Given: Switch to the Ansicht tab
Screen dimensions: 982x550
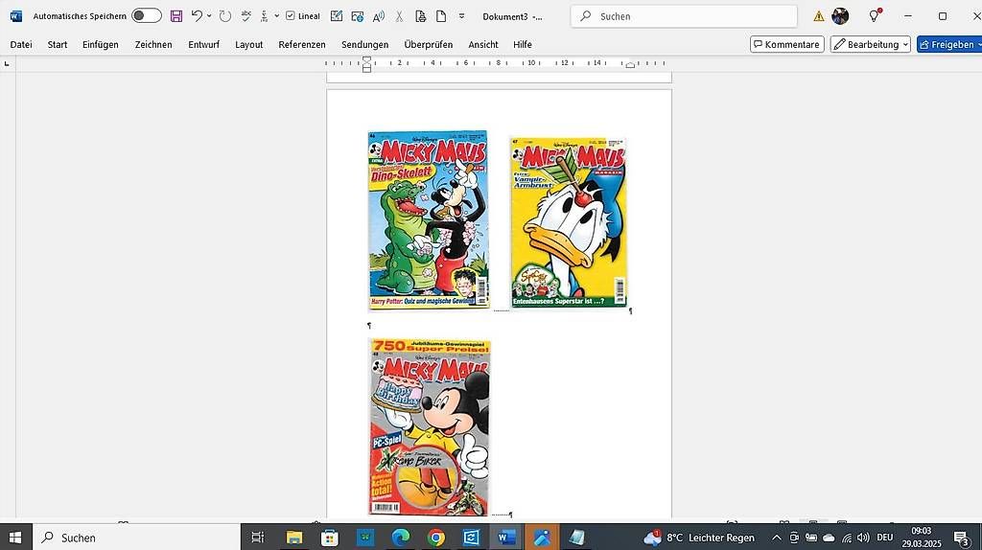Looking at the screenshot, I should pyautogui.click(x=483, y=44).
